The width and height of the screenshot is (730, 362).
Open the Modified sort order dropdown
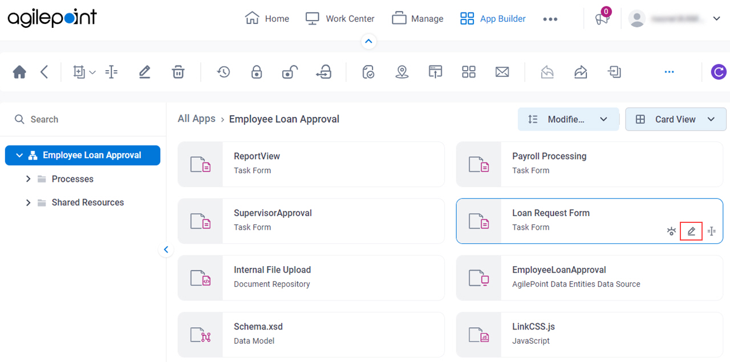tap(569, 119)
